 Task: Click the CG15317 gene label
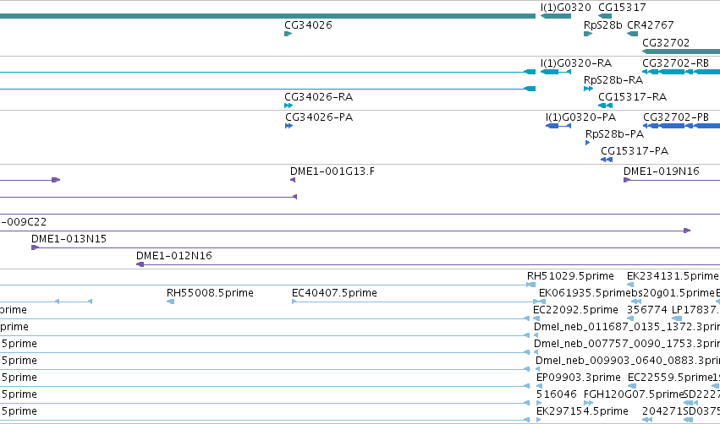coord(622,8)
